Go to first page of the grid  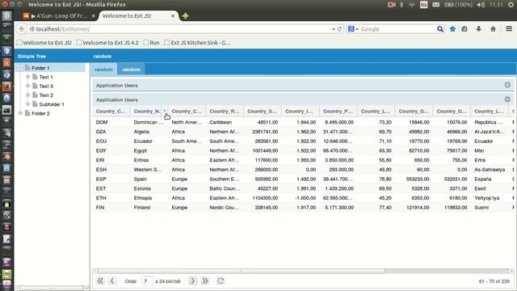point(100,280)
